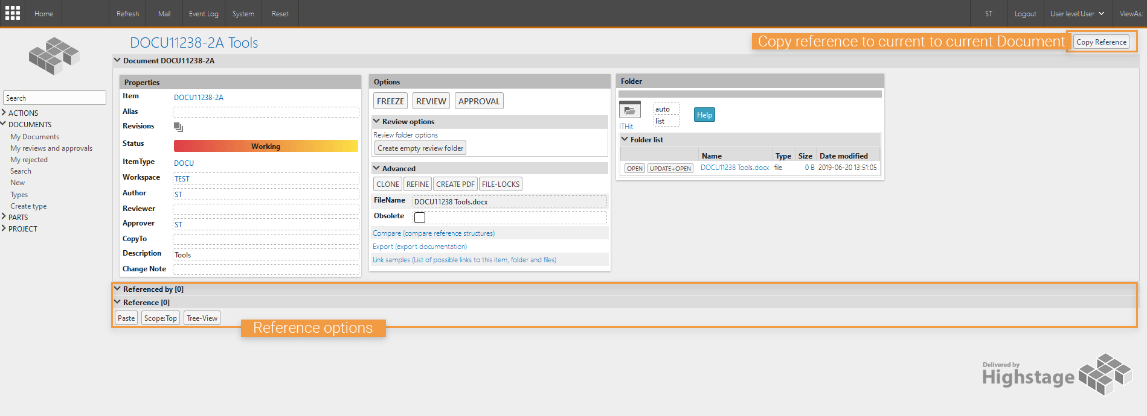The height and width of the screenshot is (416, 1147).
Task: Open Mail from top menu
Action: pos(164,13)
